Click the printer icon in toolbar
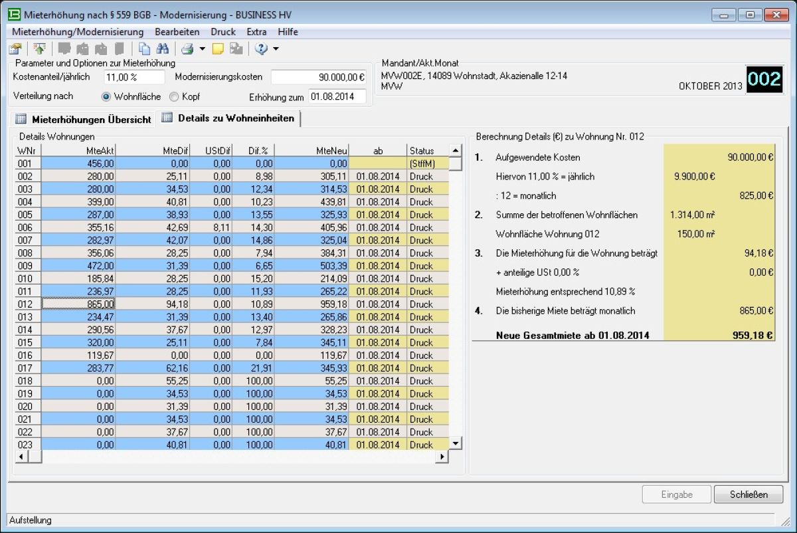This screenshot has height=533, width=797. pyautogui.click(x=188, y=49)
